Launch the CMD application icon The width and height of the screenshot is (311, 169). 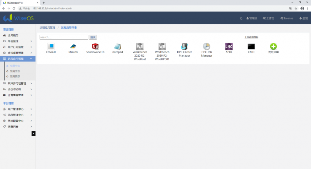coord(251,47)
